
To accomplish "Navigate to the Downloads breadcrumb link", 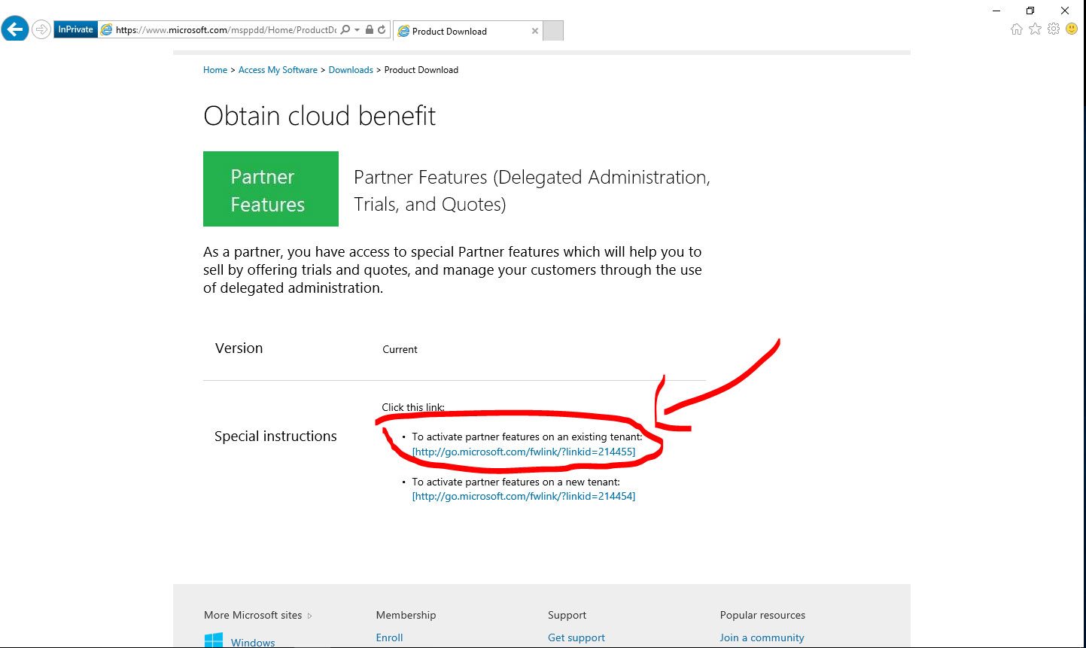I will (x=351, y=70).
